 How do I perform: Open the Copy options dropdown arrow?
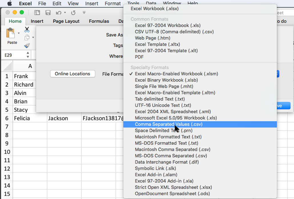33,37
